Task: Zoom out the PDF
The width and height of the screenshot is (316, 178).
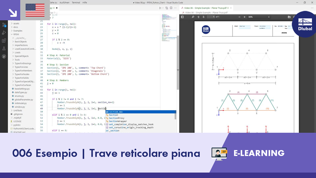Action: (x=239, y=17)
